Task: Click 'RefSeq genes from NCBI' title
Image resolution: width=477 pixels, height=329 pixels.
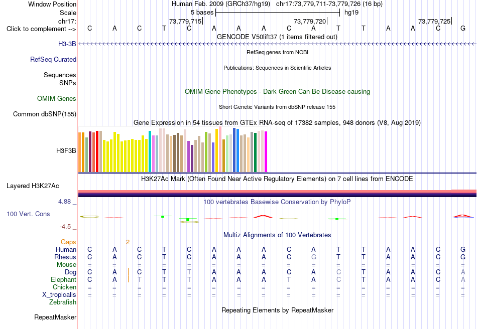Action: (277, 52)
